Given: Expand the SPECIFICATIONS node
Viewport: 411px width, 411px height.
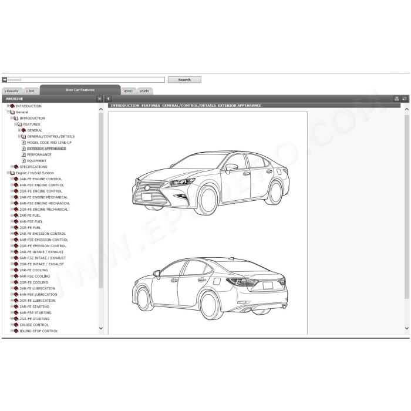Looking at the screenshot, I should pyautogui.click(x=12, y=167).
